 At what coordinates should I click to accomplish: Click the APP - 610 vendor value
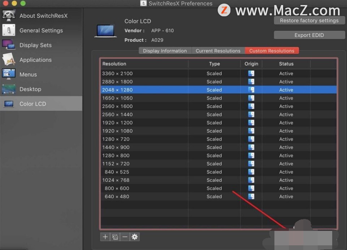click(x=162, y=31)
